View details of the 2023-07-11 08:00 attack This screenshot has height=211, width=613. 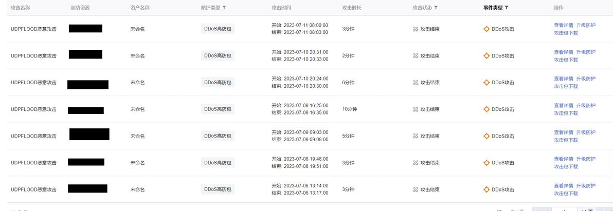(563, 25)
